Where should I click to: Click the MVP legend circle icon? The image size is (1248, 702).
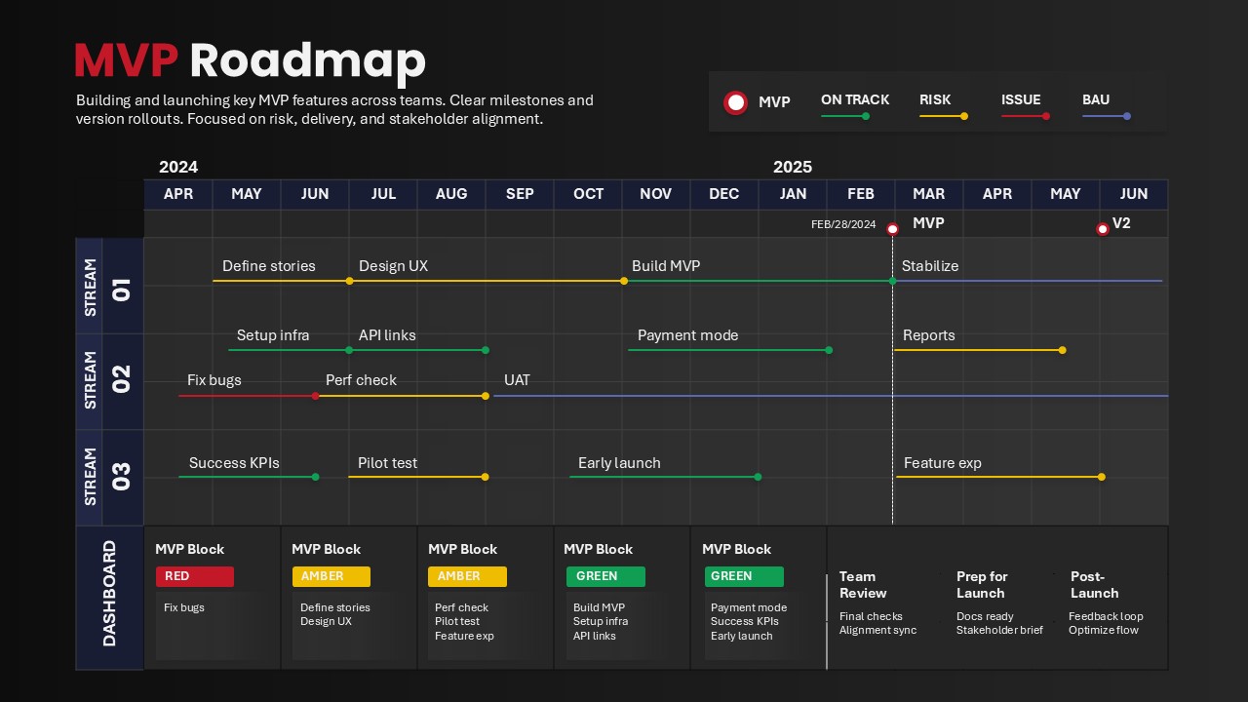pyautogui.click(x=736, y=102)
